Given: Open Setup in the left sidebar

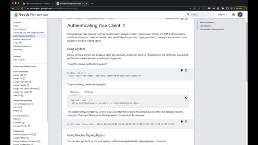Looking at the screenshot, I should [x=16, y=26].
